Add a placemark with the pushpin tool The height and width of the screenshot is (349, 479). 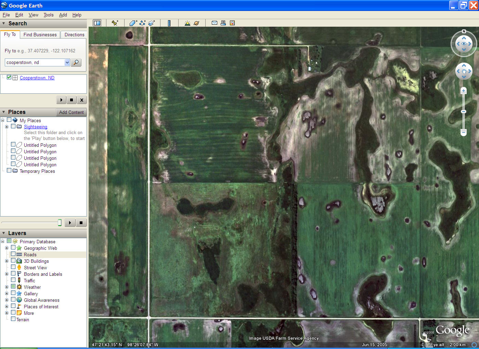click(x=115, y=23)
